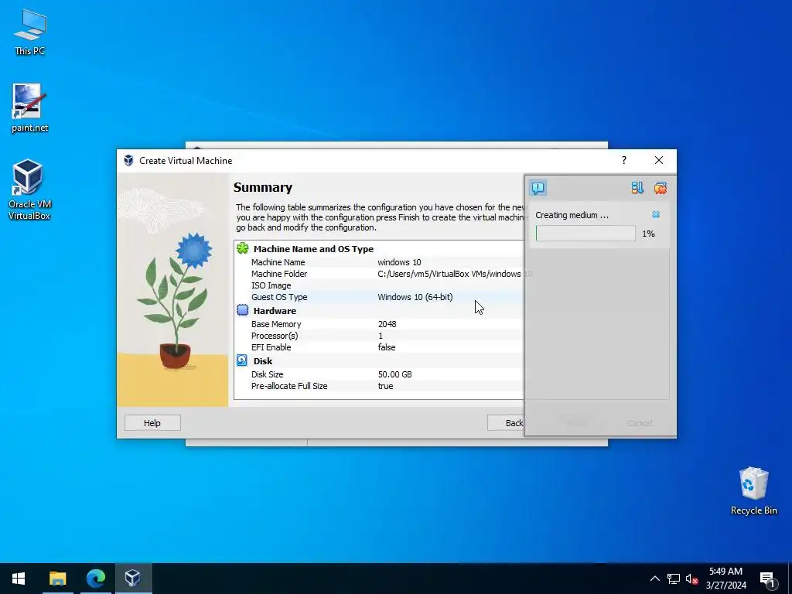Click the '50.00 GB' disk size value

(x=394, y=374)
